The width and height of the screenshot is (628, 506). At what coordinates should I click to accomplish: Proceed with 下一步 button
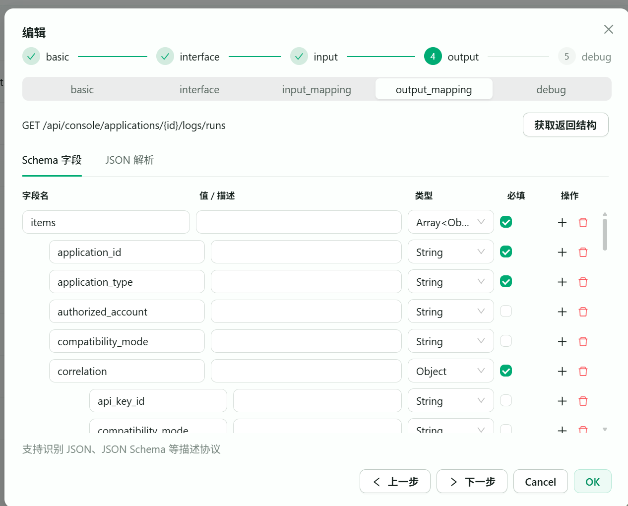[472, 481]
